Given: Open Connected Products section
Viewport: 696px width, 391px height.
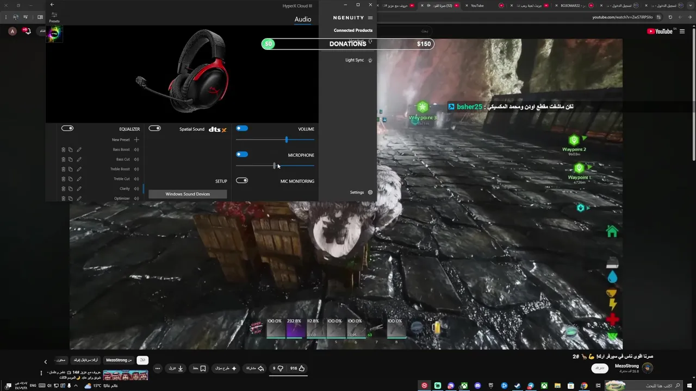Looking at the screenshot, I should point(353,30).
